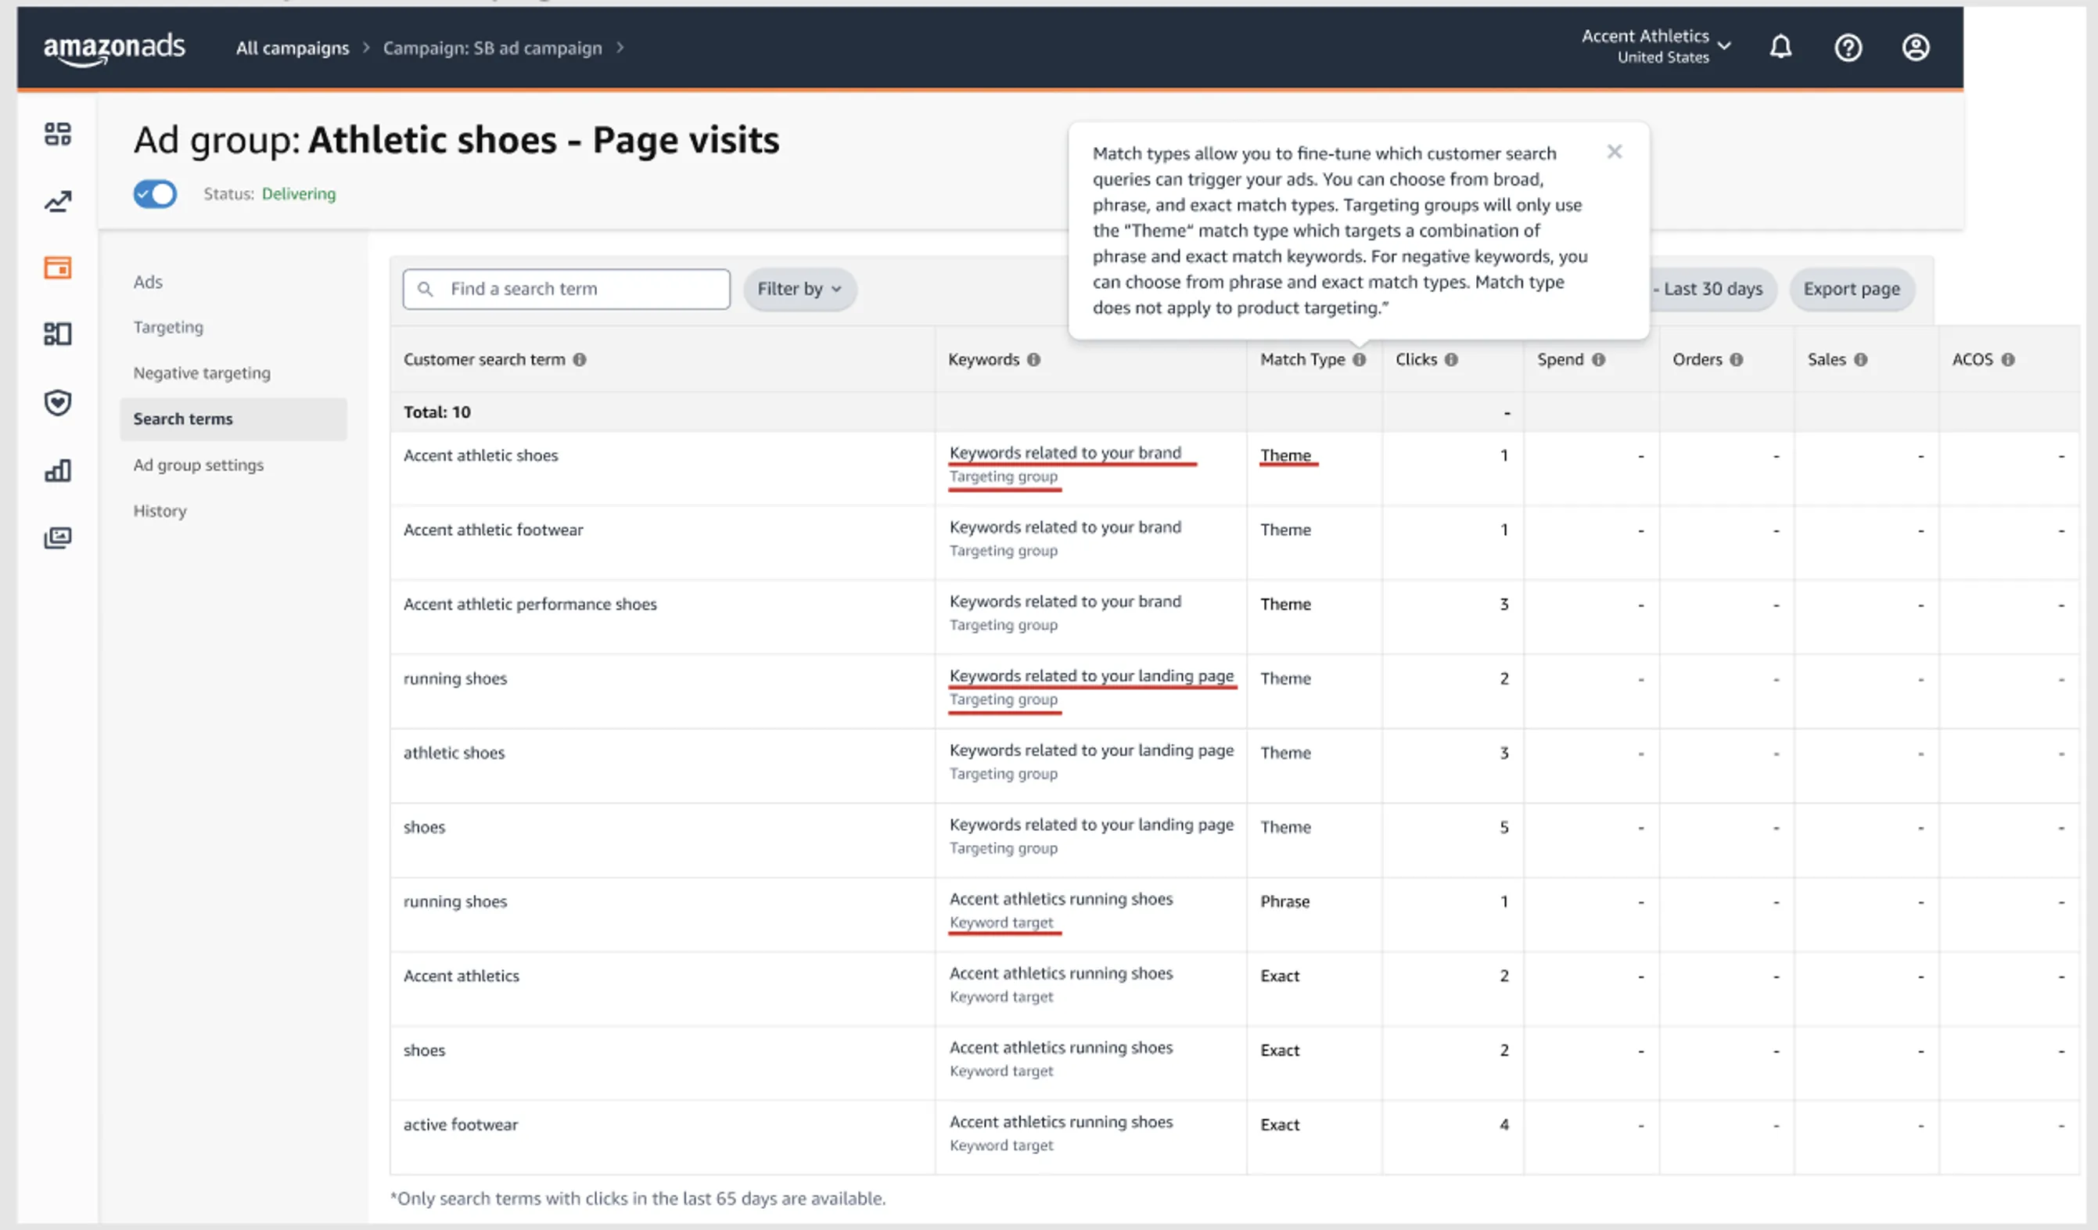2098x1230 pixels.
Task: Open the dashboard grid icon in sidebar
Action: point(57,134)
